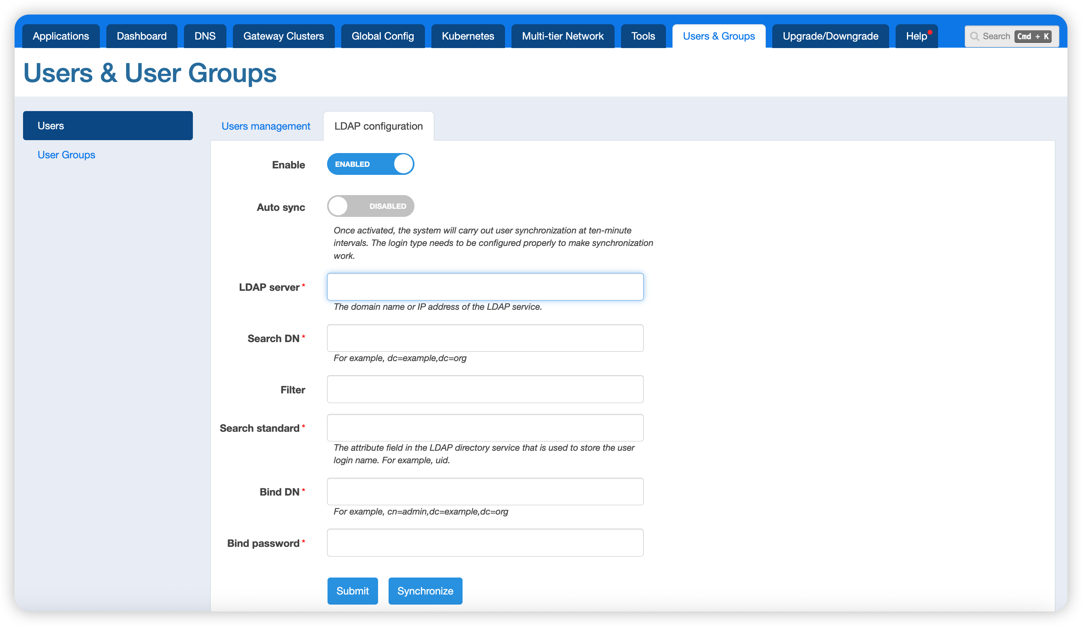Switch to the Dashboard tab

pyautogui.click(x=142, y=36)
